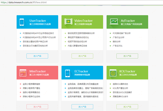The image size is (163, 111).
Task: Click 追踪KOL最新动态 item
Action: [x=120, y=84]
